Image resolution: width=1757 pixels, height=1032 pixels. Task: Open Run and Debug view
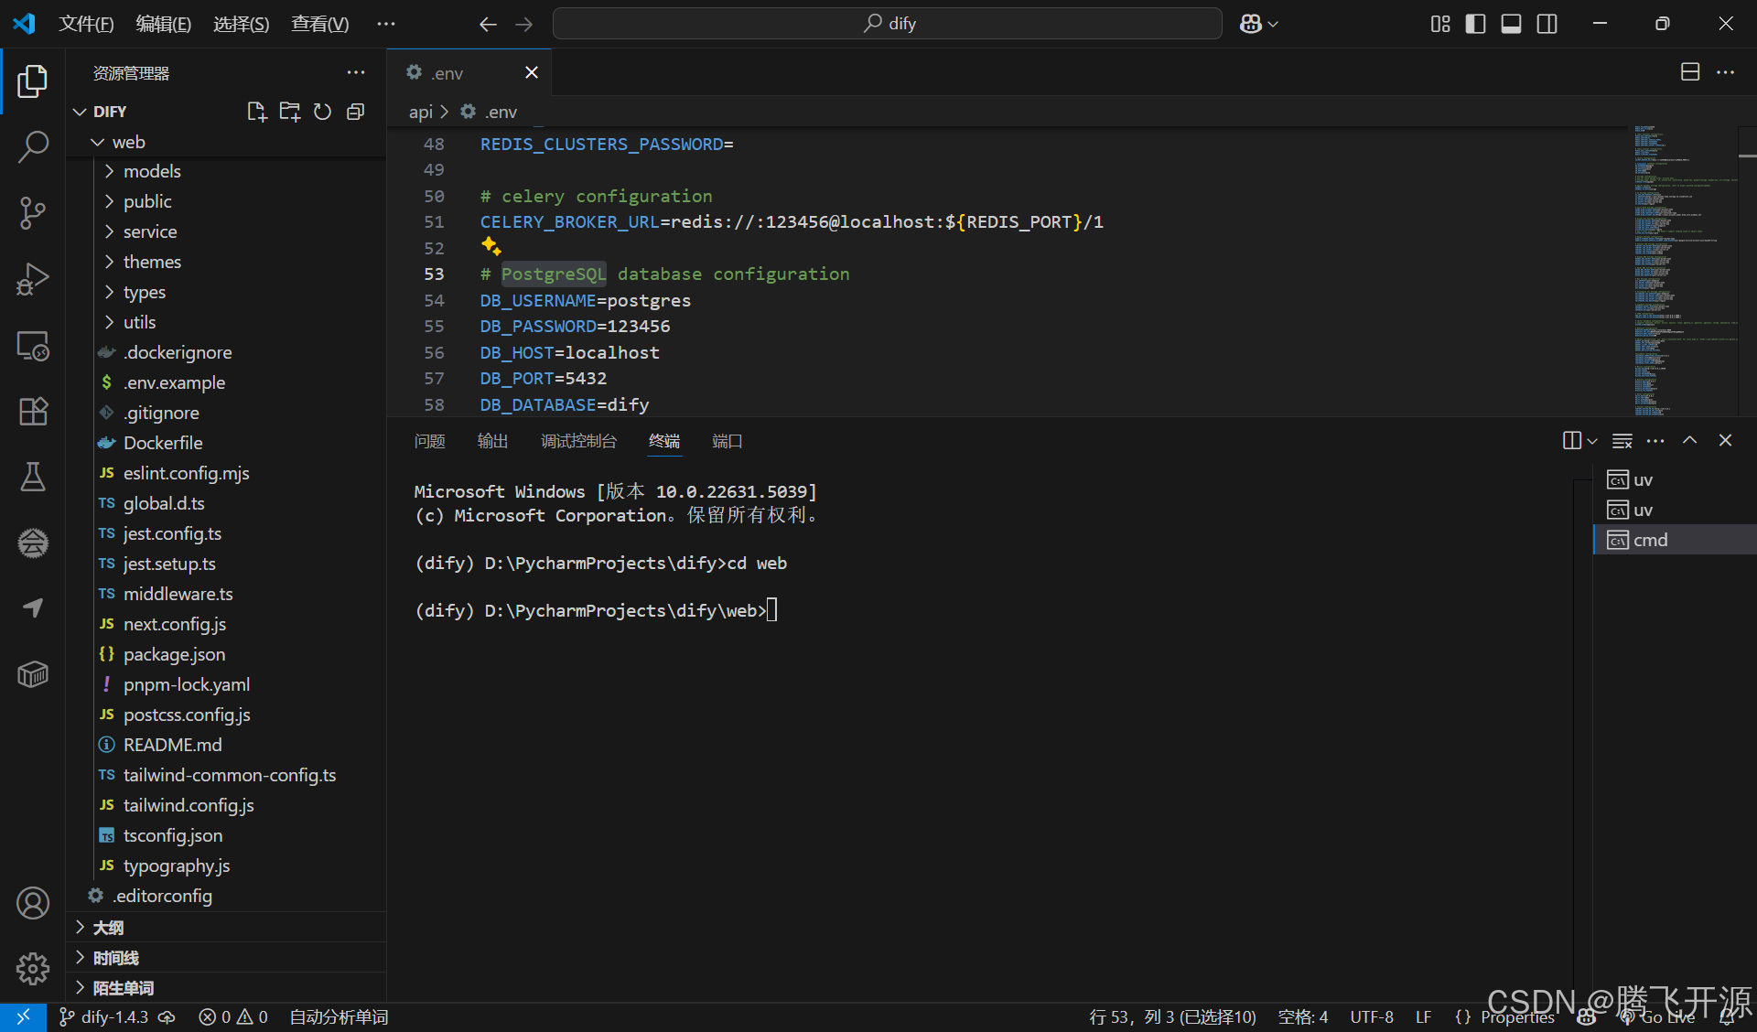(33, 279)
